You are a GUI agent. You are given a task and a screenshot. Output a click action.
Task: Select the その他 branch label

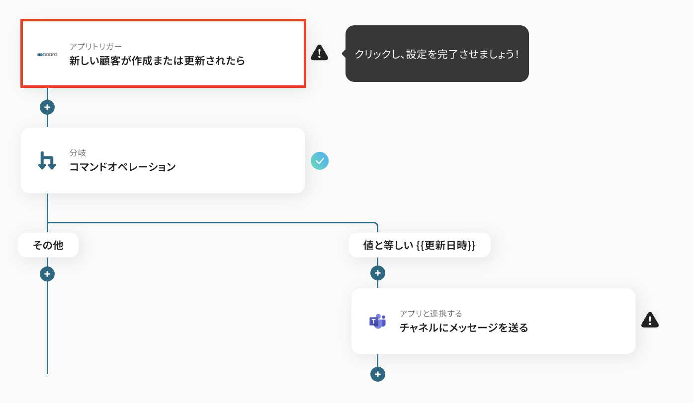[x=48, y=245]
